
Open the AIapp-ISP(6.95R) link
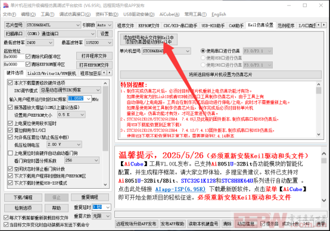click(180, 189)
